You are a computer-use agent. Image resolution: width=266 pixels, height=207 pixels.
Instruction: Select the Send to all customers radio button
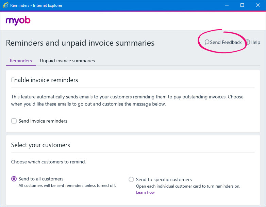tap(14, 179)
